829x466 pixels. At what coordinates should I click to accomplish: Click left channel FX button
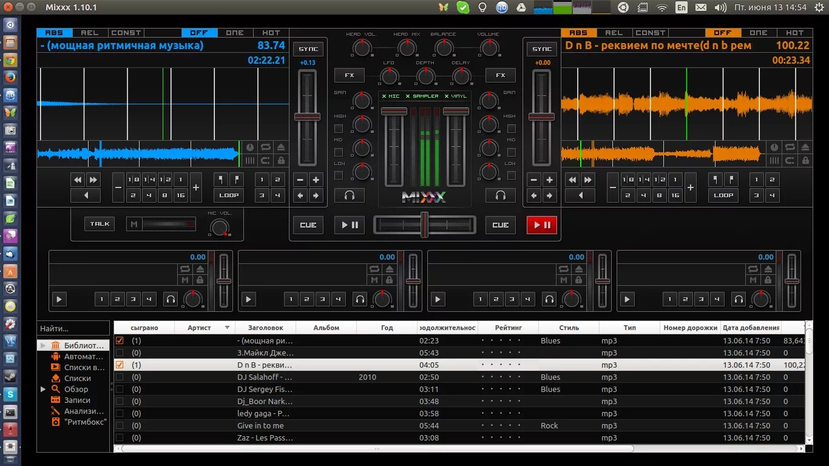[350, 75]
